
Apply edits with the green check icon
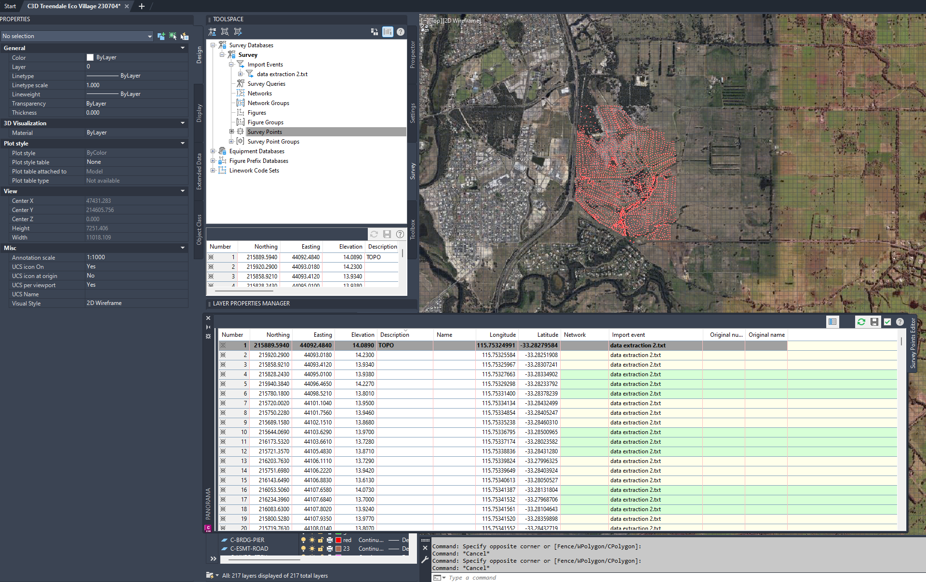pos(887,322)
